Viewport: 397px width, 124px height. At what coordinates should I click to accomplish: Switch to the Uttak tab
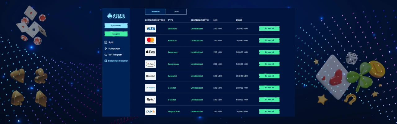tap(176, 11)
